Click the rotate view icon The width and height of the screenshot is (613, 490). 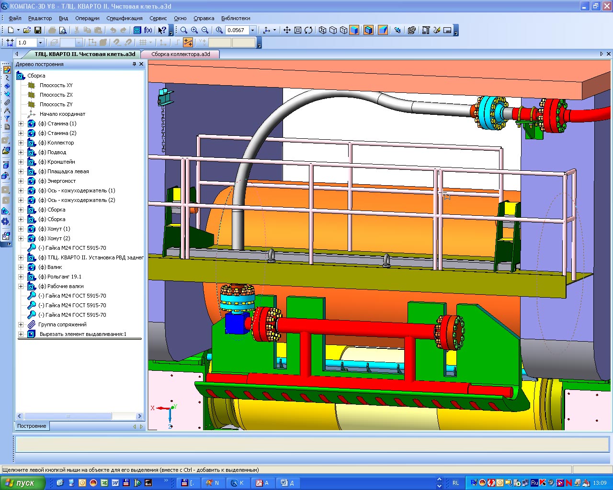pyautogui.click(x=308, y=30)
